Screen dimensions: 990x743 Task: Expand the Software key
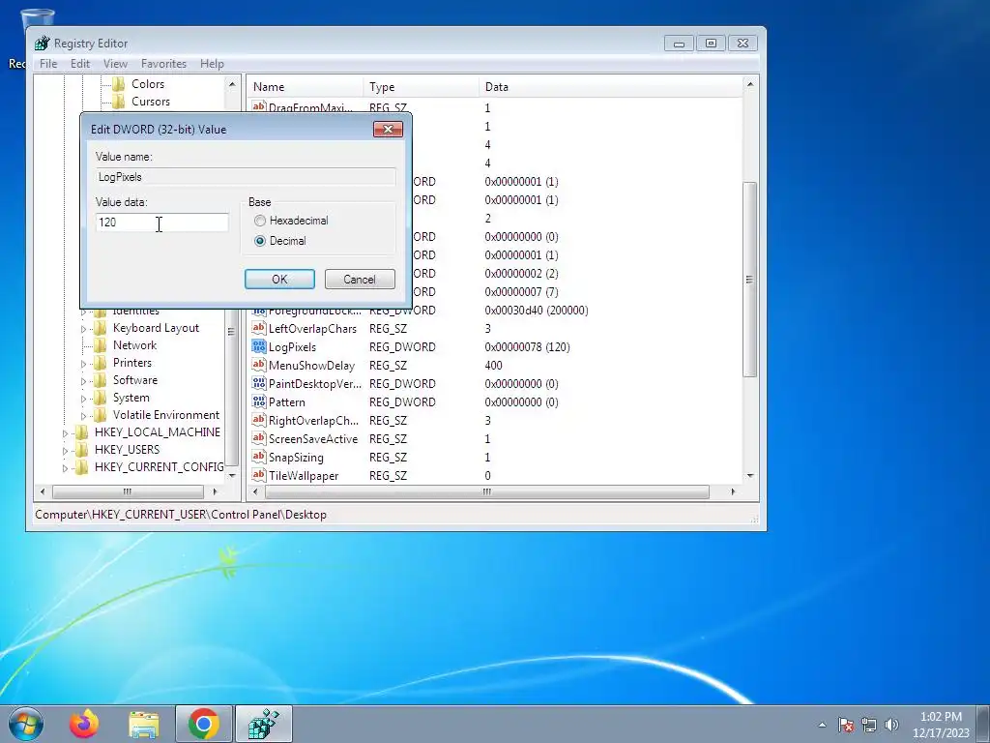click(x=83, y=381)
